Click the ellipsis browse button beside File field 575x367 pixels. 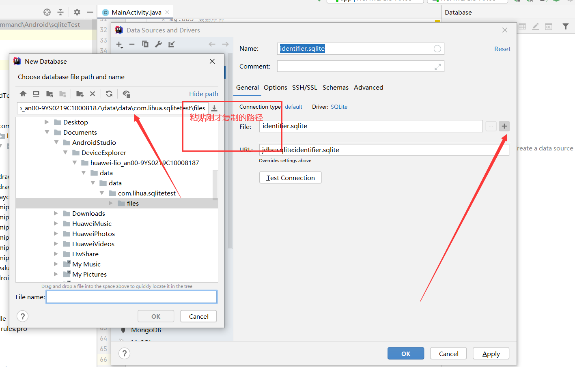pyautogui.click(x=491, y=126)
